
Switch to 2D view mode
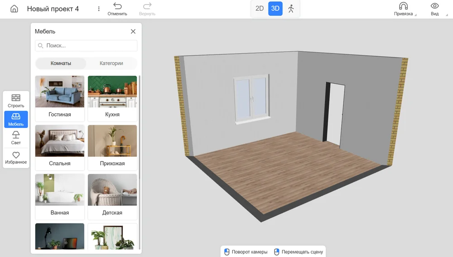pos(260,9)
